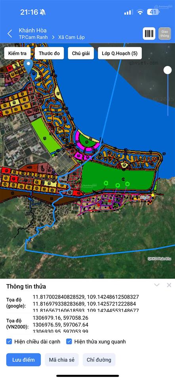Toggle the Giao thông traffic layer icon

click(x=165, y=34)
